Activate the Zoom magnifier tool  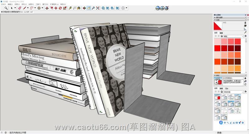(x=93, y=8)
